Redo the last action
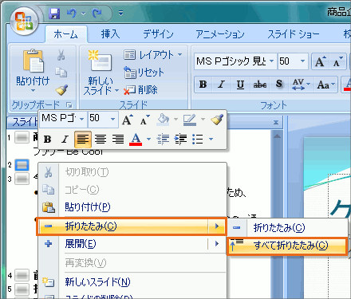 point(97,13)
